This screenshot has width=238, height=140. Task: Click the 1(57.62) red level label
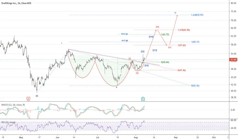tap(182, 45)
